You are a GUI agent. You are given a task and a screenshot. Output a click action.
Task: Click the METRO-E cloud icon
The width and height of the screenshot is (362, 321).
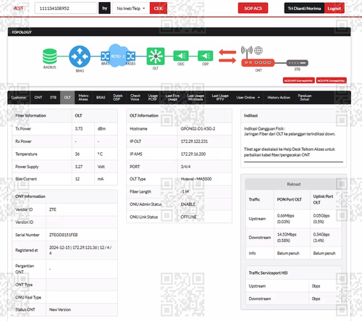pyautogui.click(x=117, y=56)
